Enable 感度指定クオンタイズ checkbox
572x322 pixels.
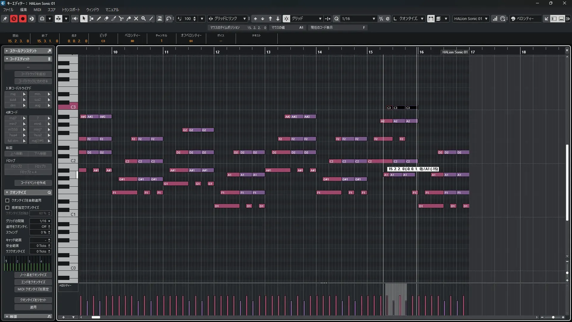point(7,208)
